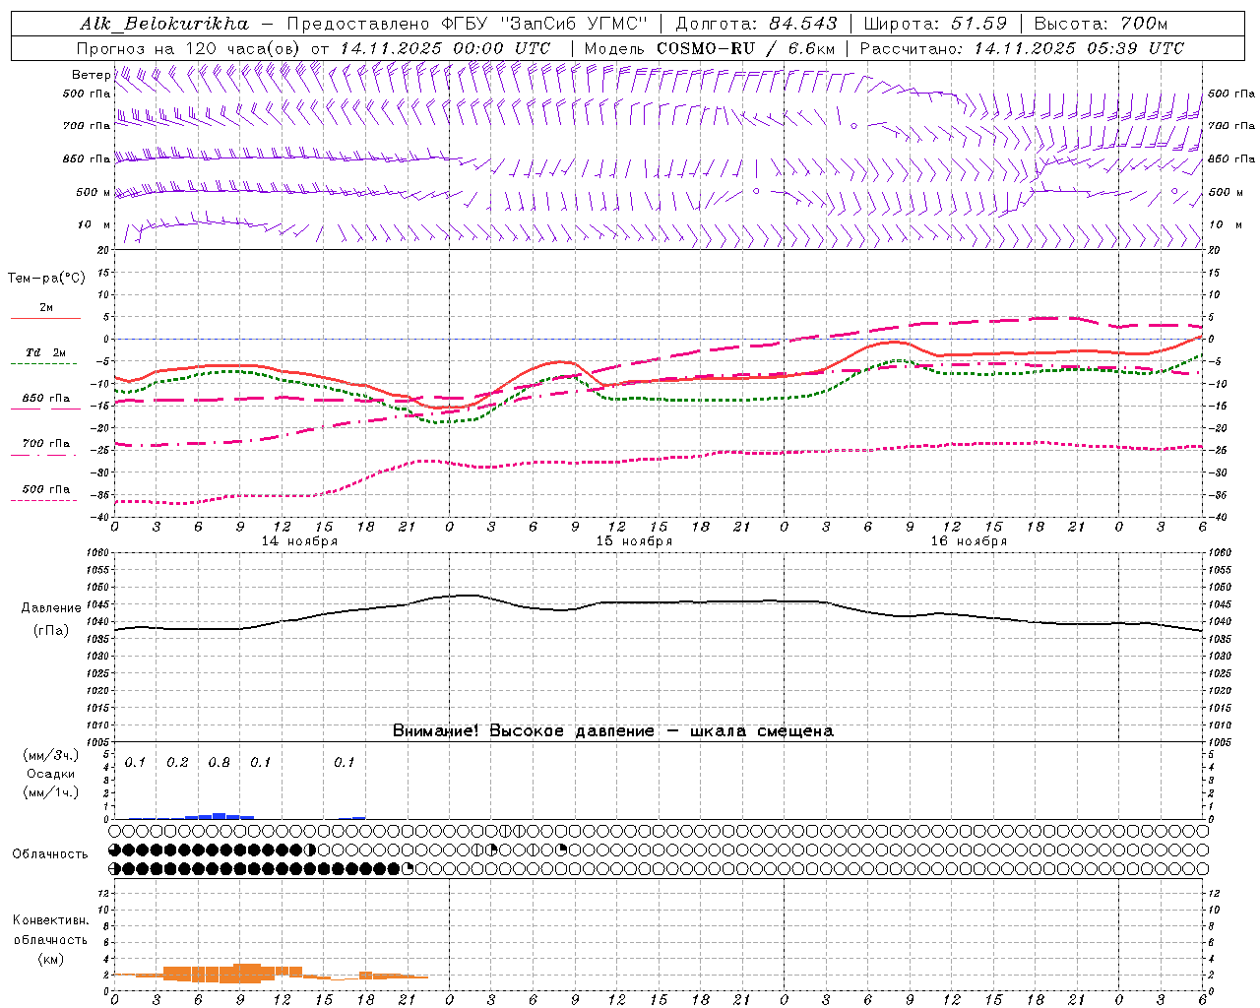Click the tallest blue precipitation bar
The height and width of the screenshot is (1008, 1260).
tap(220, 816)
